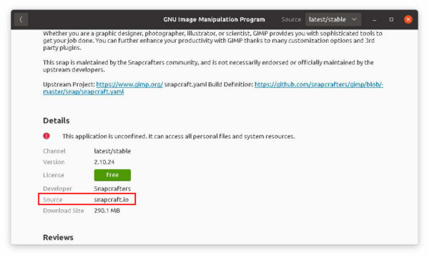Viewport: 429px width, 257px height.
Task: Click the unconfined application warning text
Action: 179,136
